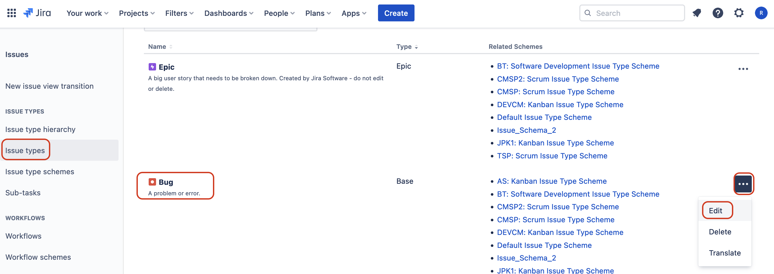The image size is (774, 274).
Task: Click the Bug issue type icon
Action: coord(152,182)
